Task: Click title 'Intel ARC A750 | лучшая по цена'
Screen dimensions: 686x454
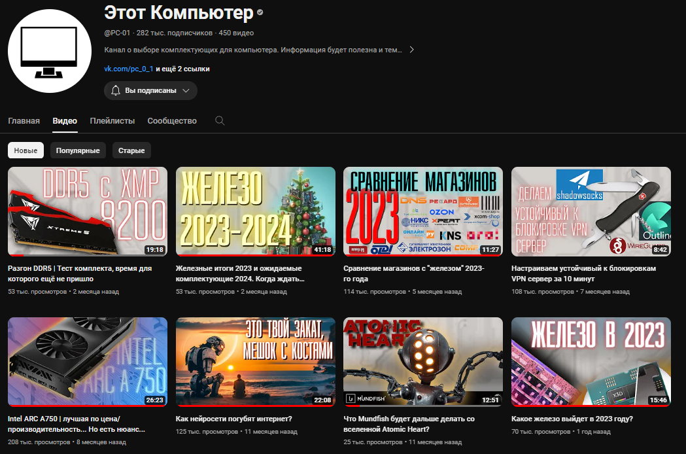Action: (x=77, y=424)
